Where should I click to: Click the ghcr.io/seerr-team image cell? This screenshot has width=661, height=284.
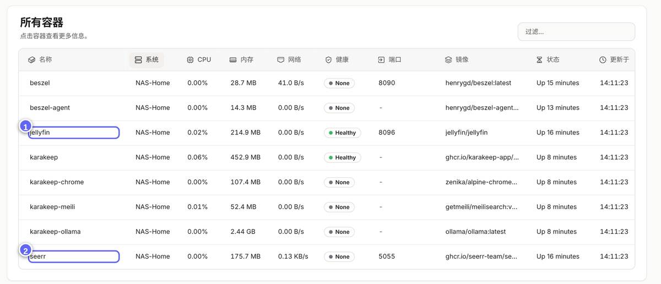click(x=482, y=256)
